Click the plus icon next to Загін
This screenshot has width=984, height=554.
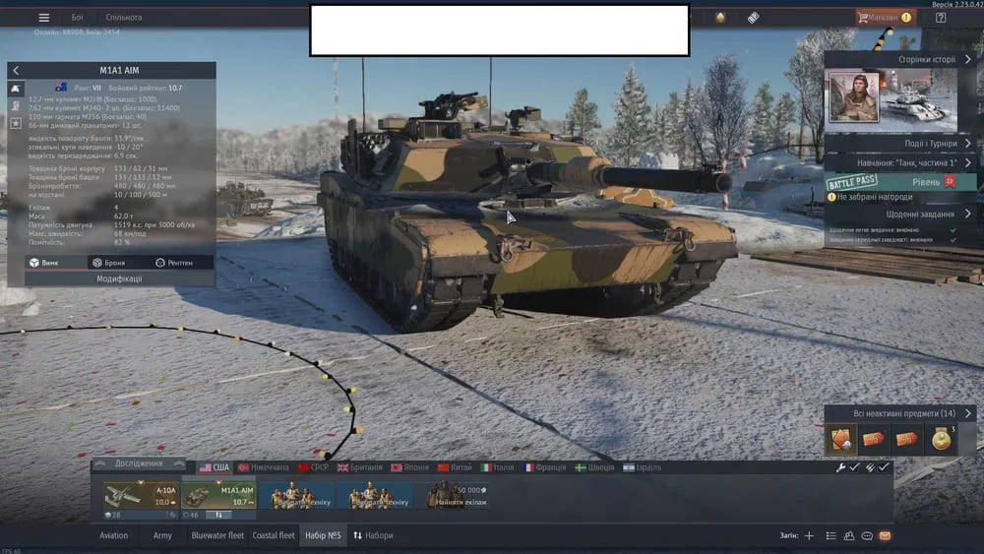pos(809,536)
